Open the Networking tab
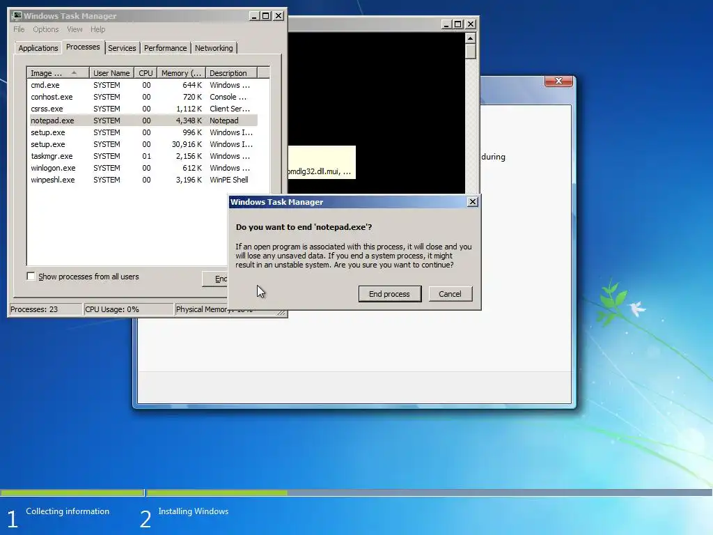Screen dimensions: 713x535 tap(214, 48)
